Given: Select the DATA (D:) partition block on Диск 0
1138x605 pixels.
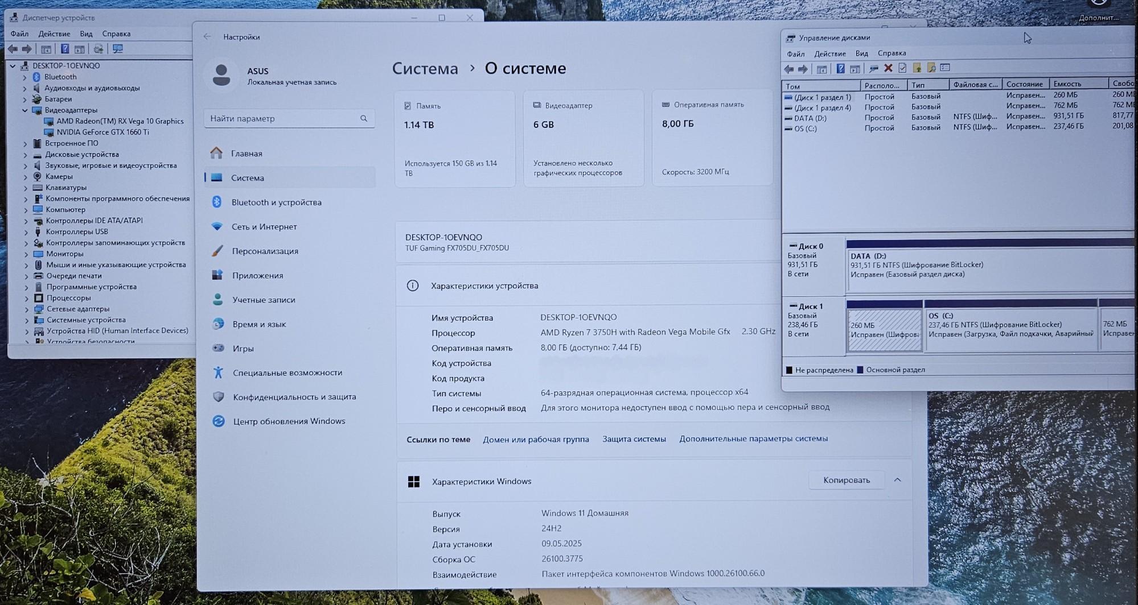Looking at the screenshot, I should [x=990, y=265].
